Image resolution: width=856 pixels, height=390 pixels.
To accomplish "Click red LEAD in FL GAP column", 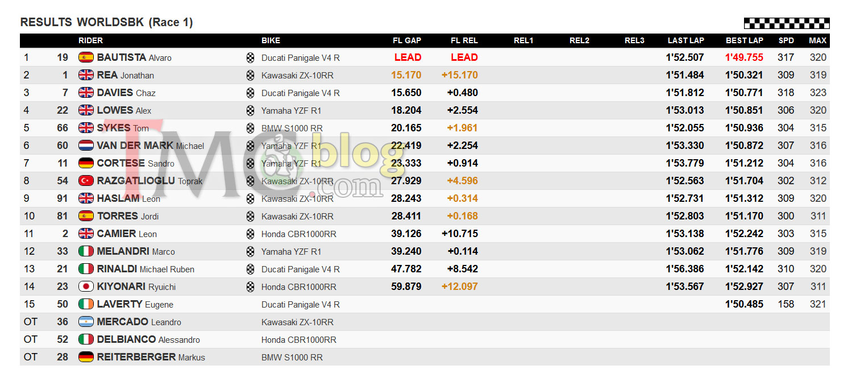I will point(408,57).
